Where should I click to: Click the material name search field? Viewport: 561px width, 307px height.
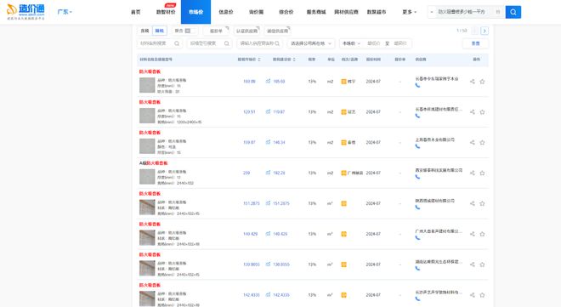tap(160, 43)
